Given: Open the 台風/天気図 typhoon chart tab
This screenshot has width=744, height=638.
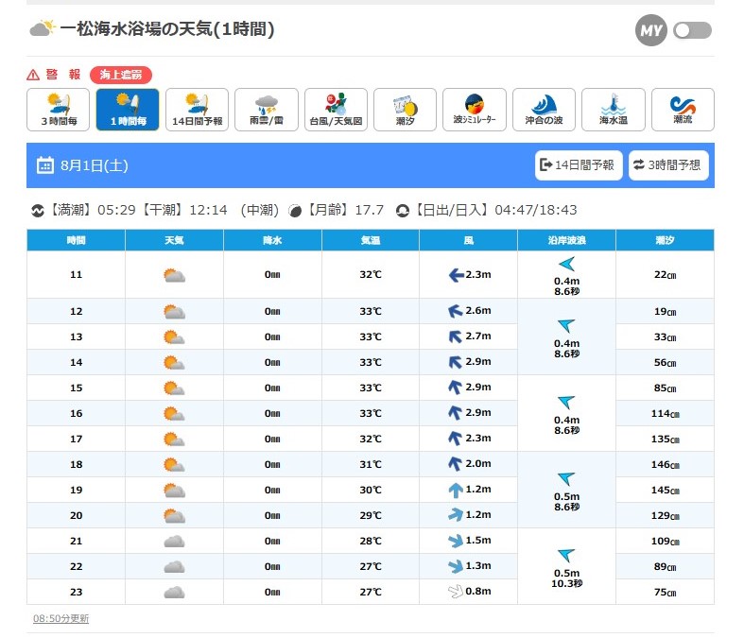Looking at the screenshot, I should tap(336, 110).
